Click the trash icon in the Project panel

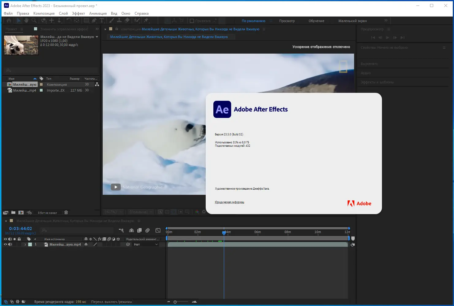[66, 212]
